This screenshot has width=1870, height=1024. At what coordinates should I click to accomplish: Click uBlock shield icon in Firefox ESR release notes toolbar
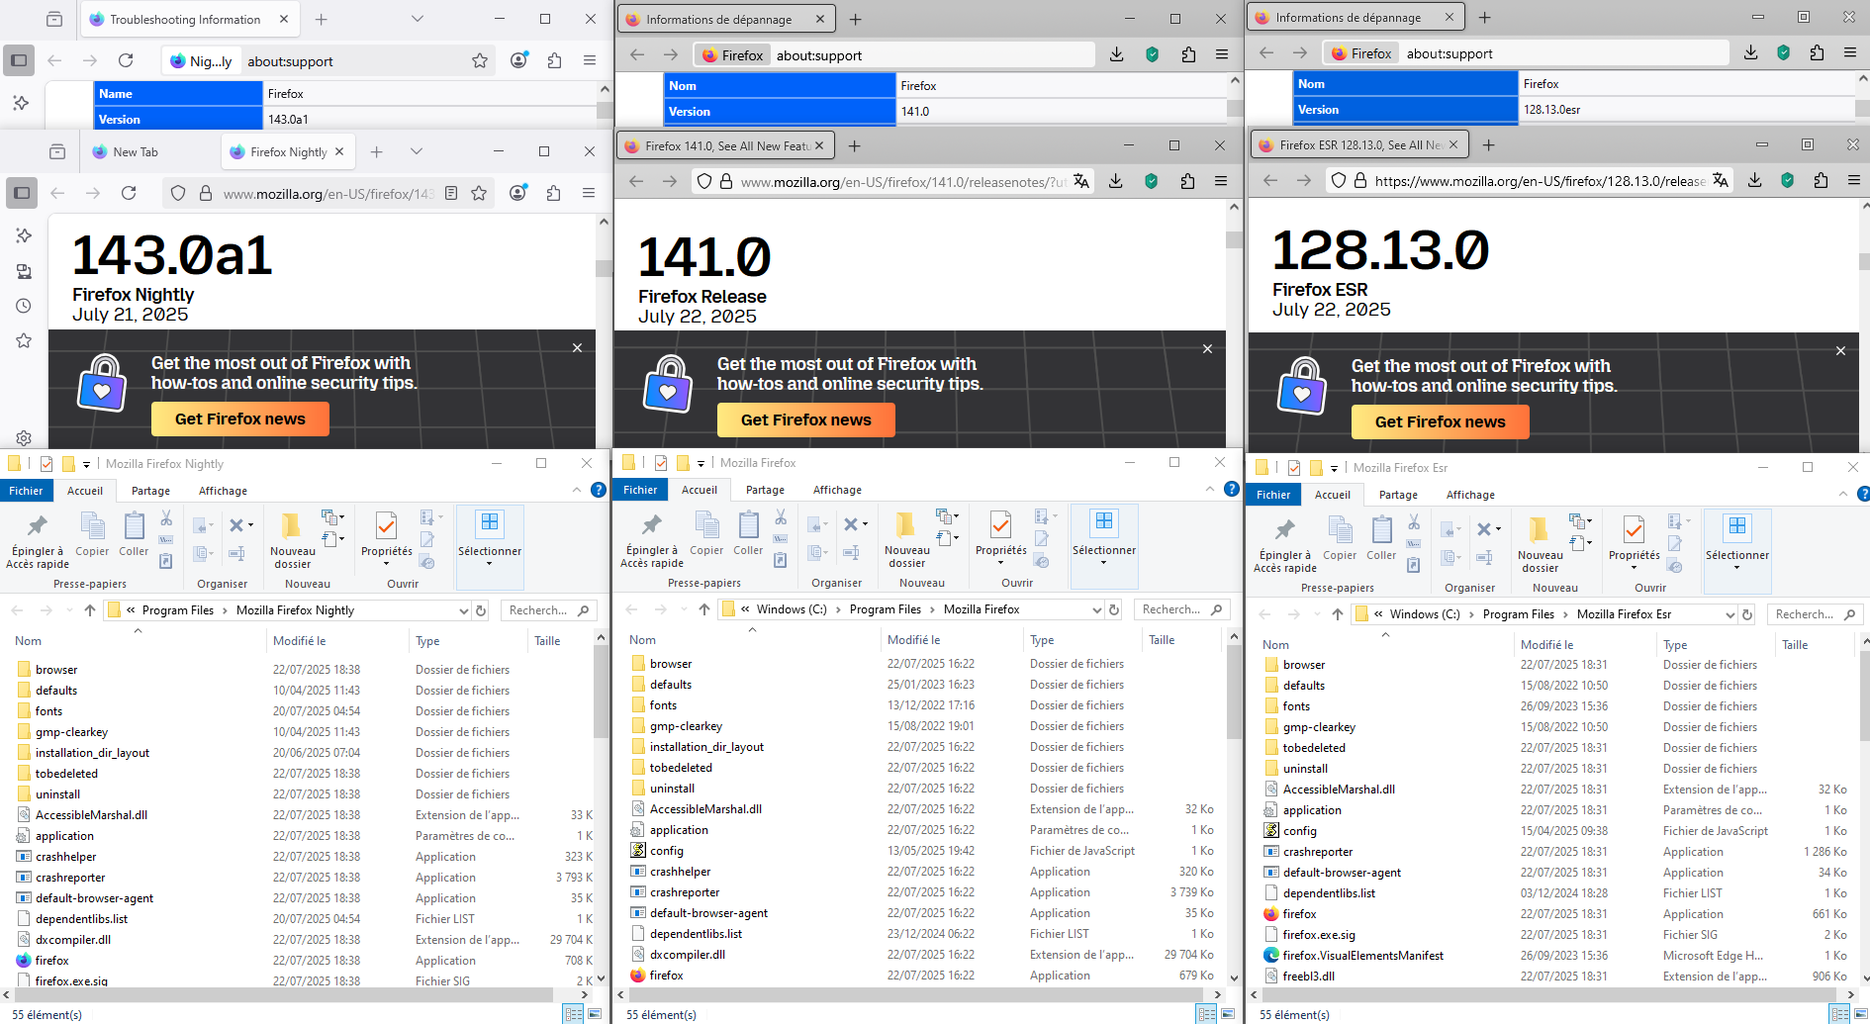click(x=1787, y=180)
